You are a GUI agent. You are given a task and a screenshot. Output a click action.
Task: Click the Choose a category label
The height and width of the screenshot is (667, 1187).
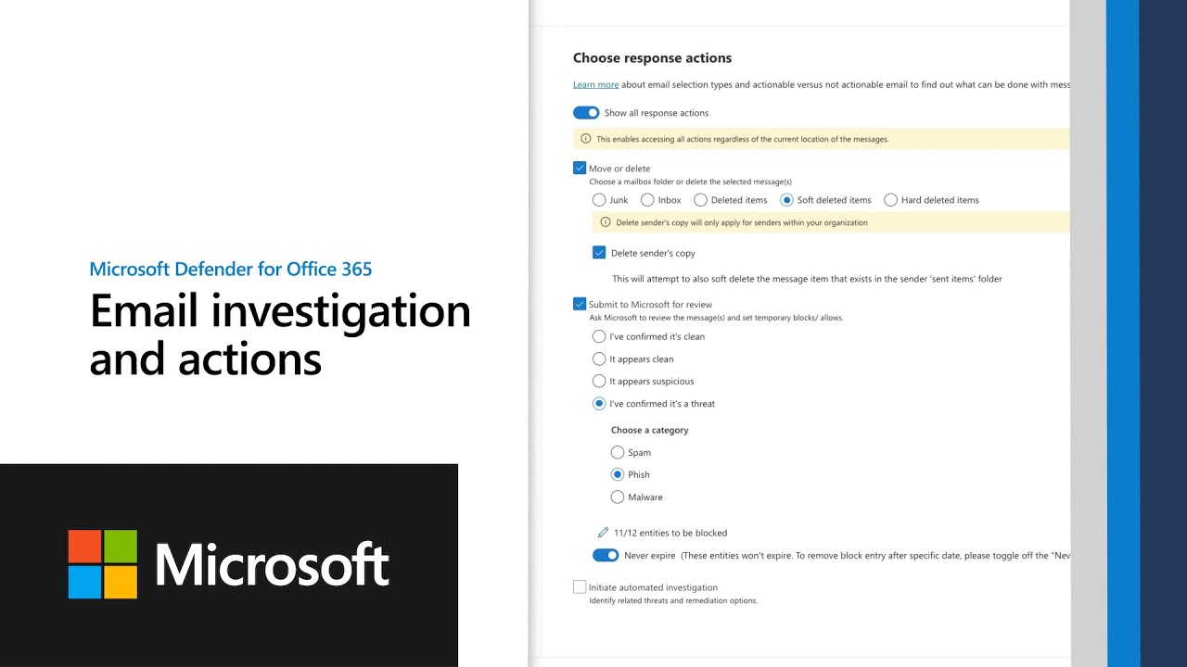click(649, 430)
